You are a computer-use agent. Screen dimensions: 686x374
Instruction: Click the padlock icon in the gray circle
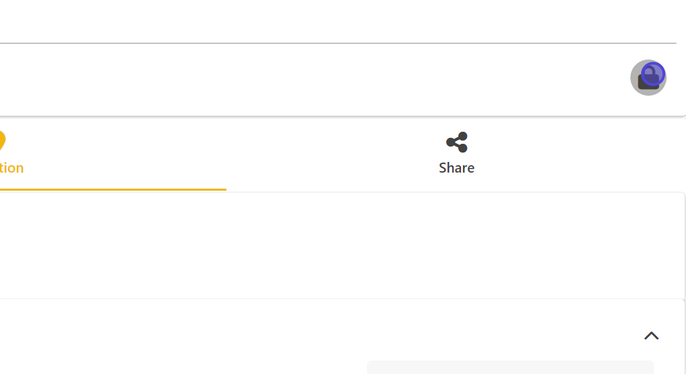click(x=648, y=78)
